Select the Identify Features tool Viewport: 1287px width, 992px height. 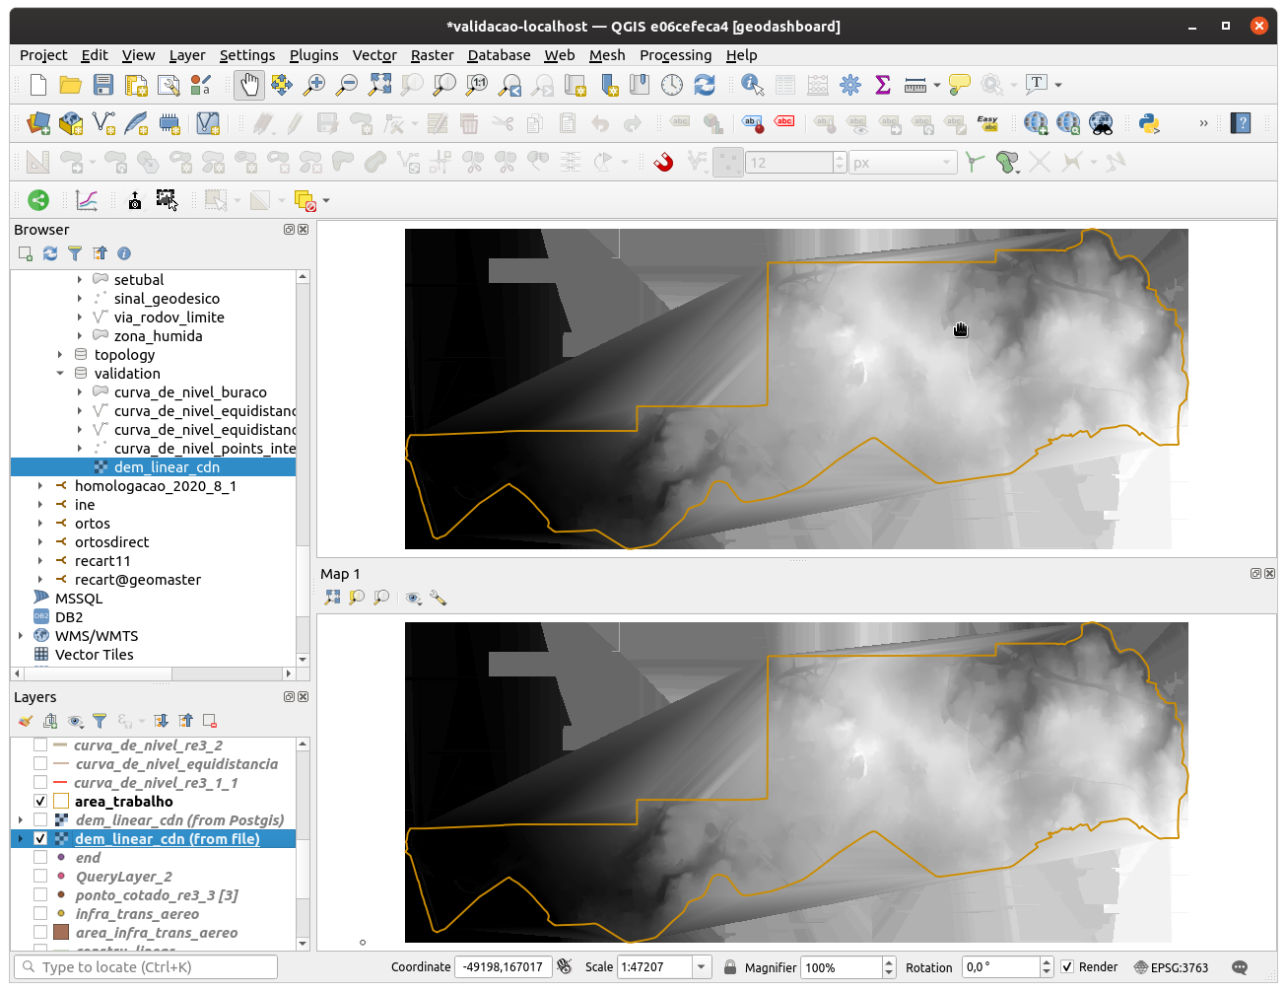tap(751, 85)
